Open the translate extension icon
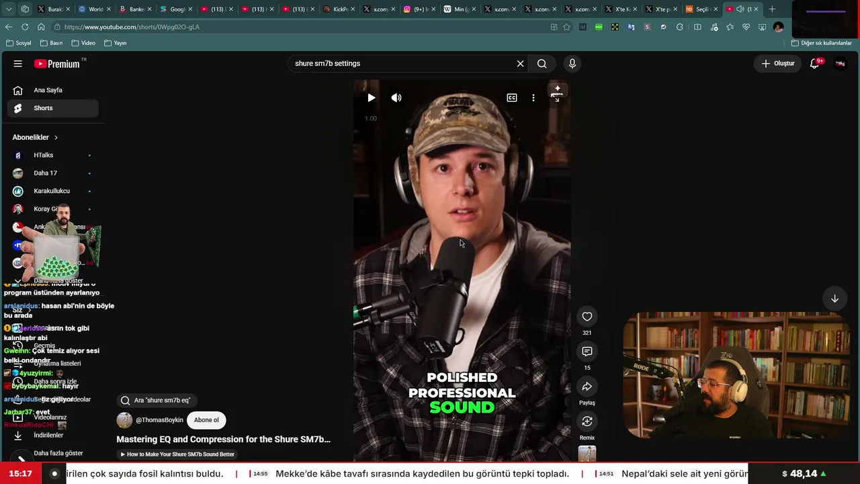860x484 pixels. point(631,27)
